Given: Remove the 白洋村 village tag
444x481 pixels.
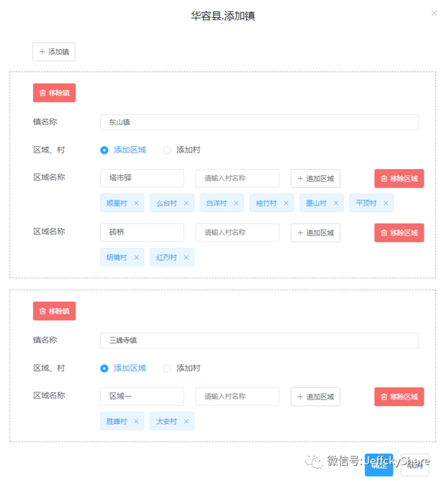Looking at the screenshot, I should point(236,203).
